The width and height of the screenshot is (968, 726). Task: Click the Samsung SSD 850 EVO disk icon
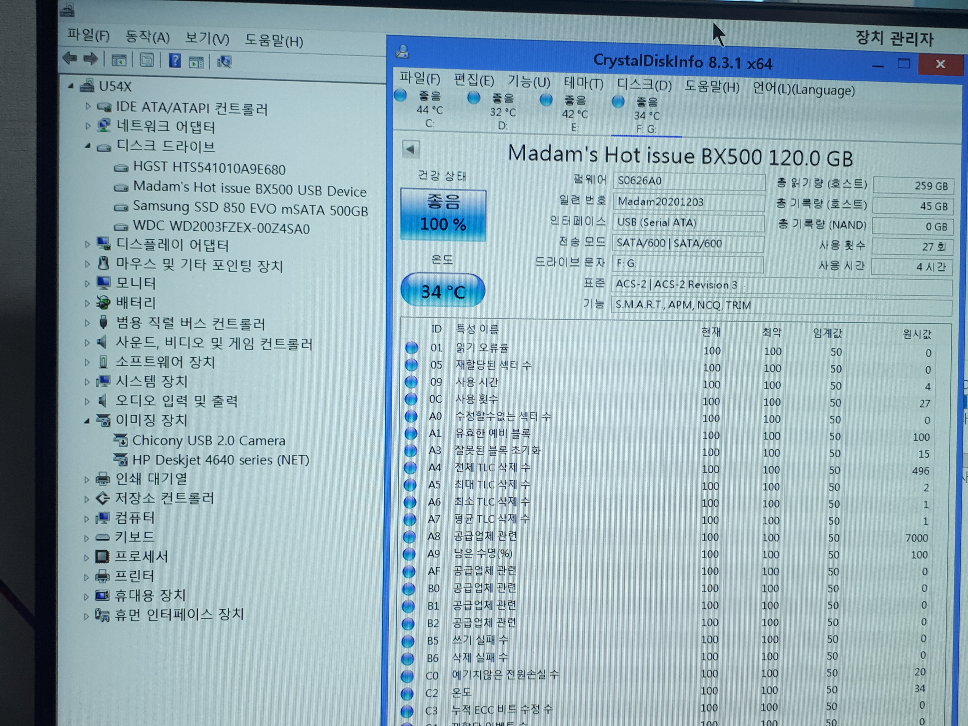(121, 207)
